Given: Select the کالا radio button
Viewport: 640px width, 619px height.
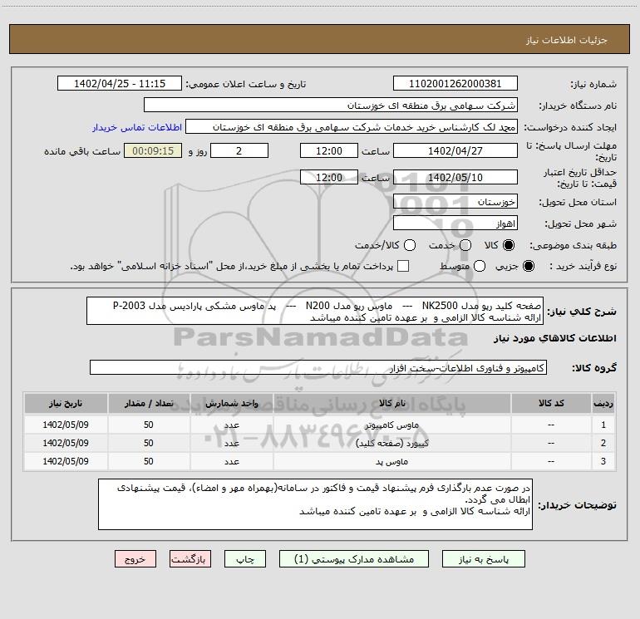Looking at the screenshot, I should tap(509, 245).
